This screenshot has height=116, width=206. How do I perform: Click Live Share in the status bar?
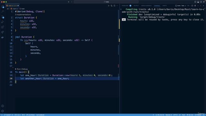pos(31,115)
